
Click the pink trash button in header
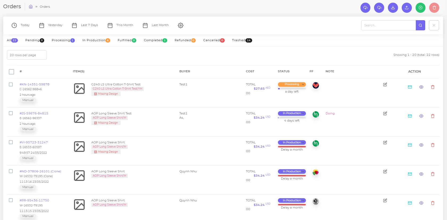(434, 8)
